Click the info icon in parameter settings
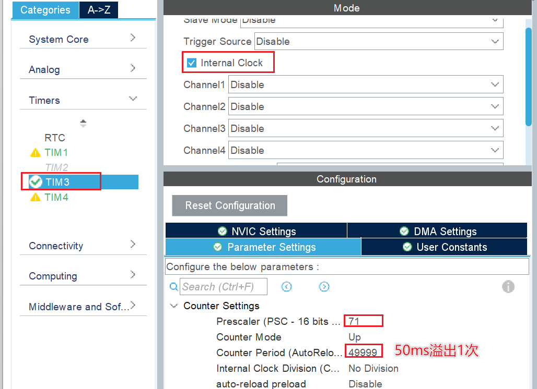 (508, 286)
